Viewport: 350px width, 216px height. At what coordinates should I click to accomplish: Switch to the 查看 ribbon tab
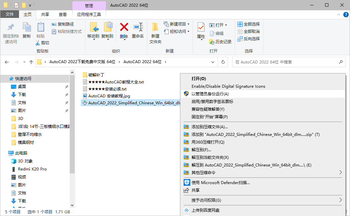point(63,14)
